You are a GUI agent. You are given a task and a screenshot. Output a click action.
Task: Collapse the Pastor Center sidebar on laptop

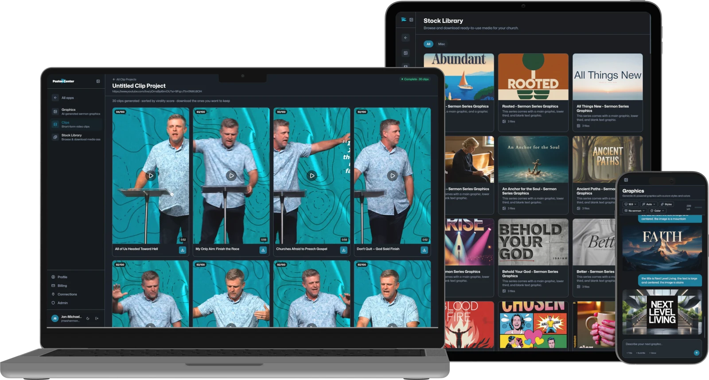(98, 81)
